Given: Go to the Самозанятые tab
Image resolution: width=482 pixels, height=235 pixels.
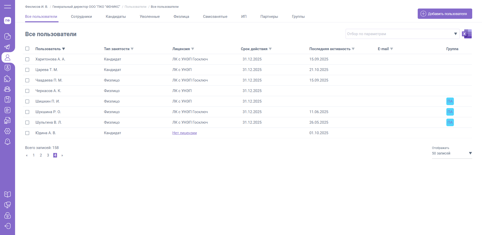Looking at the screenshot, I should point(215,17).
